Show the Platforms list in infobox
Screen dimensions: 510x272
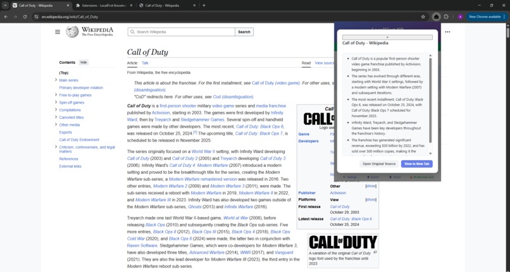[371, 199]
